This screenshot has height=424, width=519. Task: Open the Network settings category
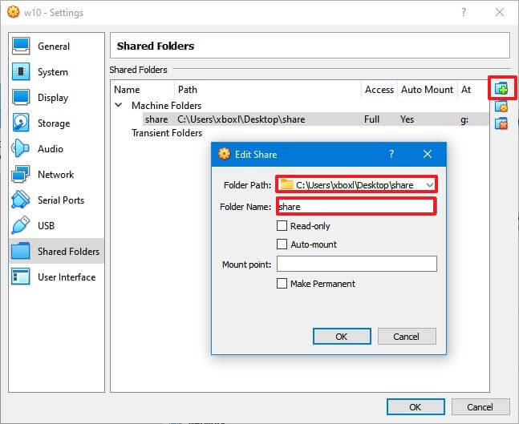[56, 174]
